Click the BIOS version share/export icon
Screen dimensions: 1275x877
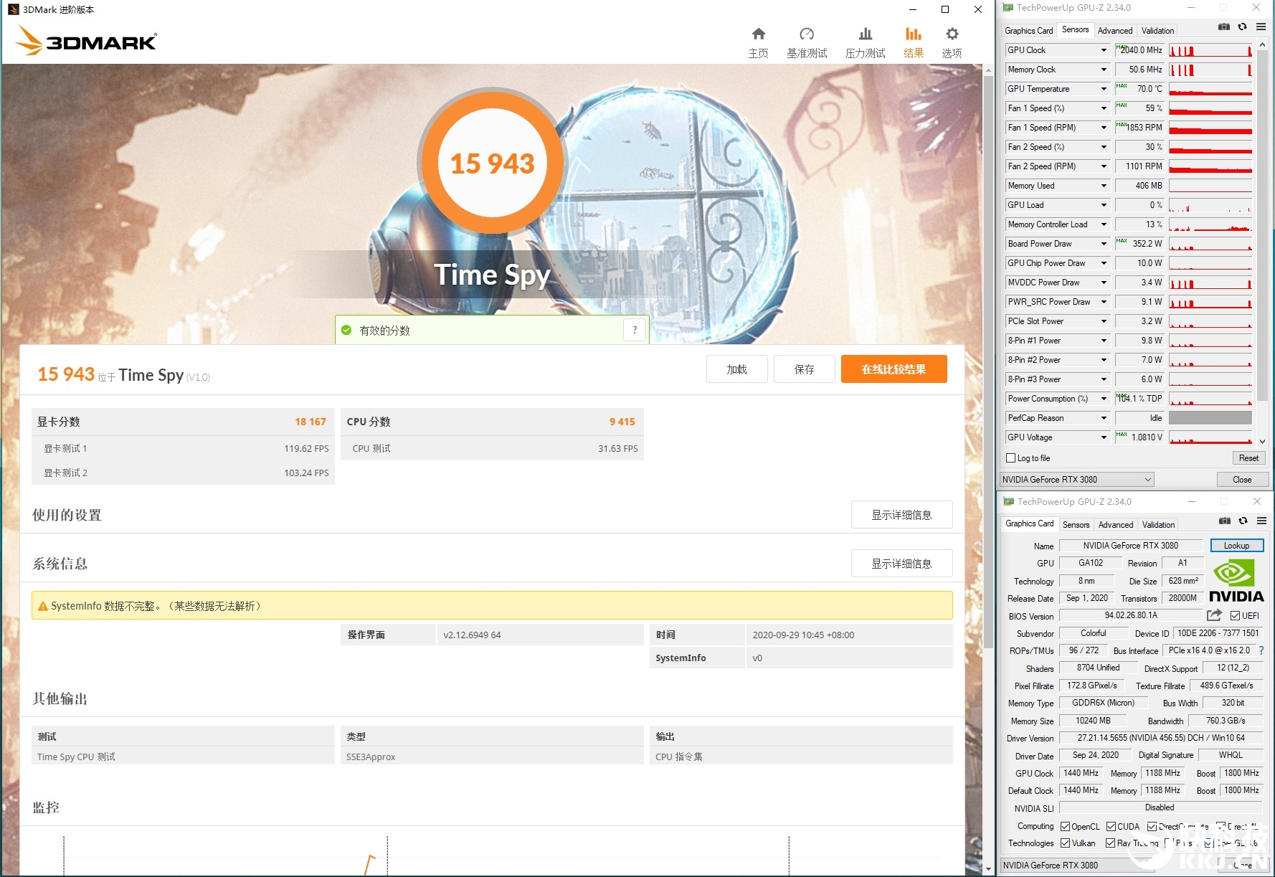point(1214,615)
